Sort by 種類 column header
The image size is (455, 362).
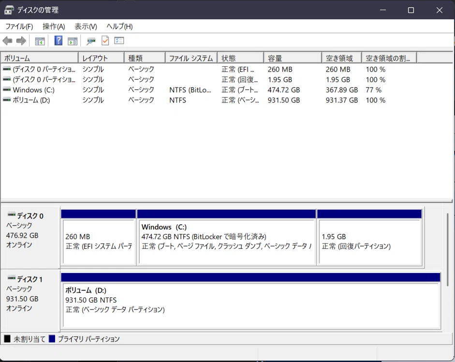coord(145,58)
